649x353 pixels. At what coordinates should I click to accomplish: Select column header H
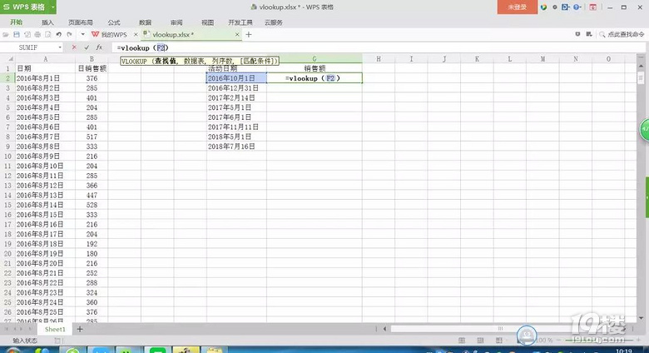[x=379, y=59]
